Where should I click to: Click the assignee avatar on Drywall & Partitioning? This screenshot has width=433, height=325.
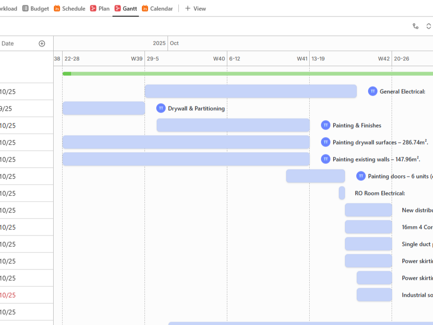coord(160,108)
